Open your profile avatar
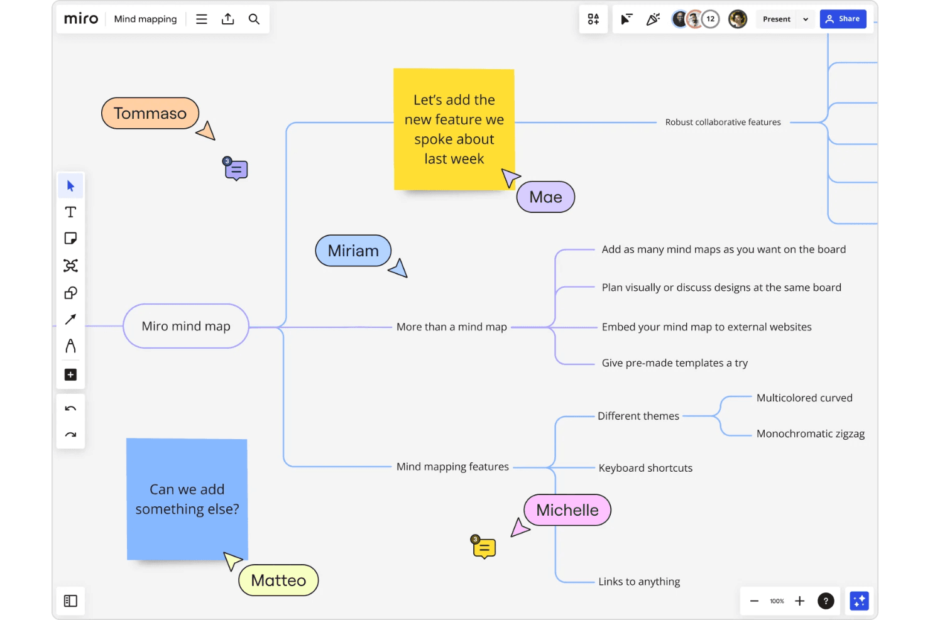This screenshot has height=620, width=930. [738, 19]
